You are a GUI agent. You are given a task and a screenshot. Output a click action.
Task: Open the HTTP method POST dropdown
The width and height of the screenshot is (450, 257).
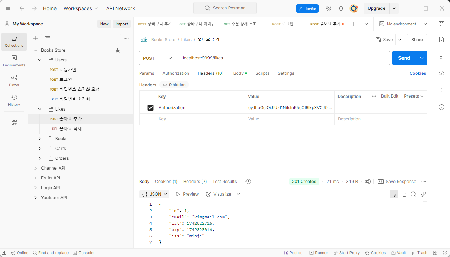pos(158,58)
